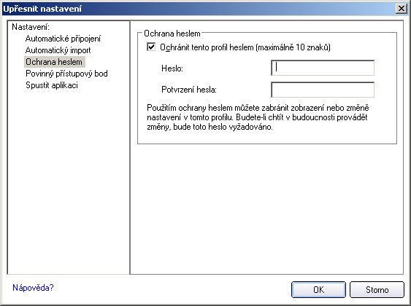The height and width of the screenshot is (306, 411).
Task: Go to Povinný přístupový bod settings
Action: pos(66,74)
